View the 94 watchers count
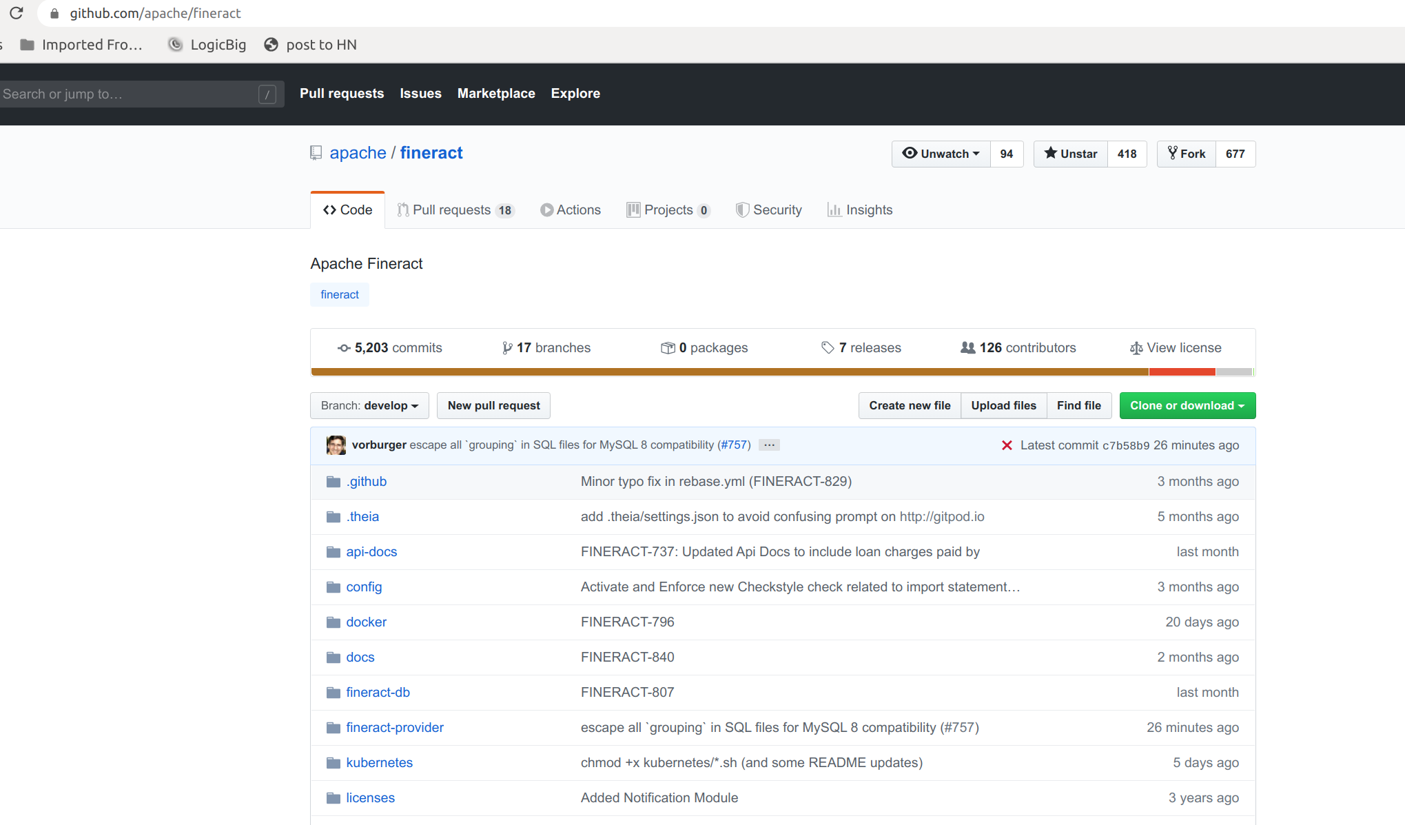This screenshot has width=1405, height=825. pos(1007,154)
